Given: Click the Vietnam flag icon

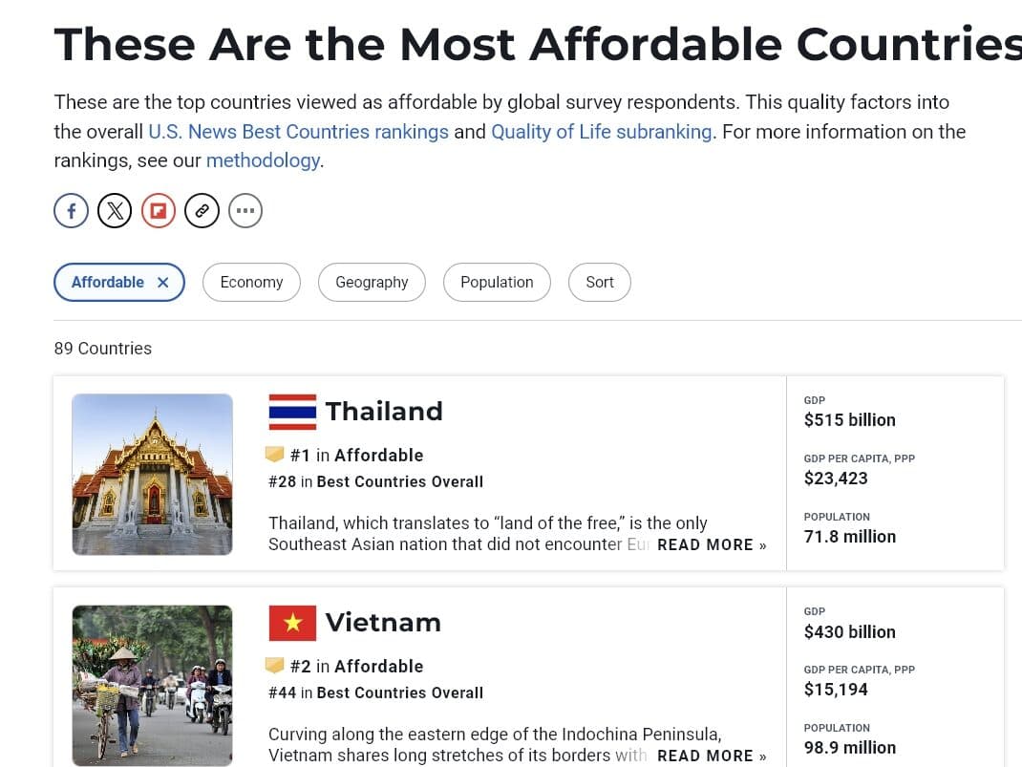Looking at the screenshot, I should (292, 623).
